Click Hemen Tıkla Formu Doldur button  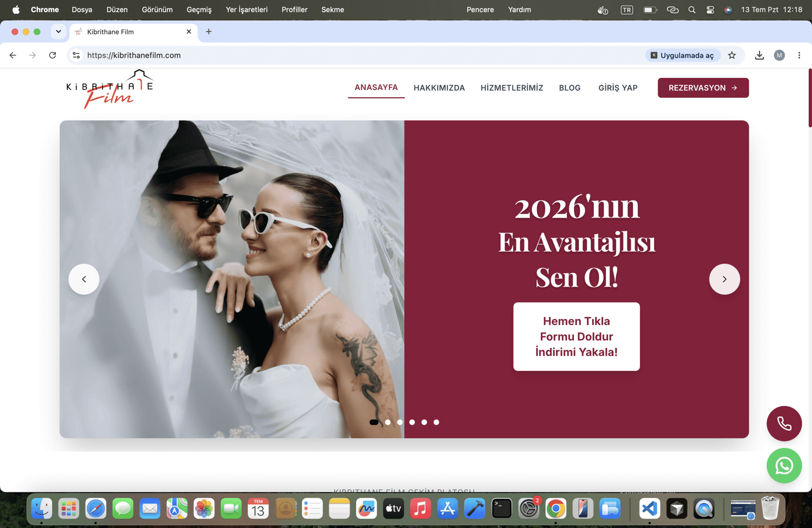[576, 336]
